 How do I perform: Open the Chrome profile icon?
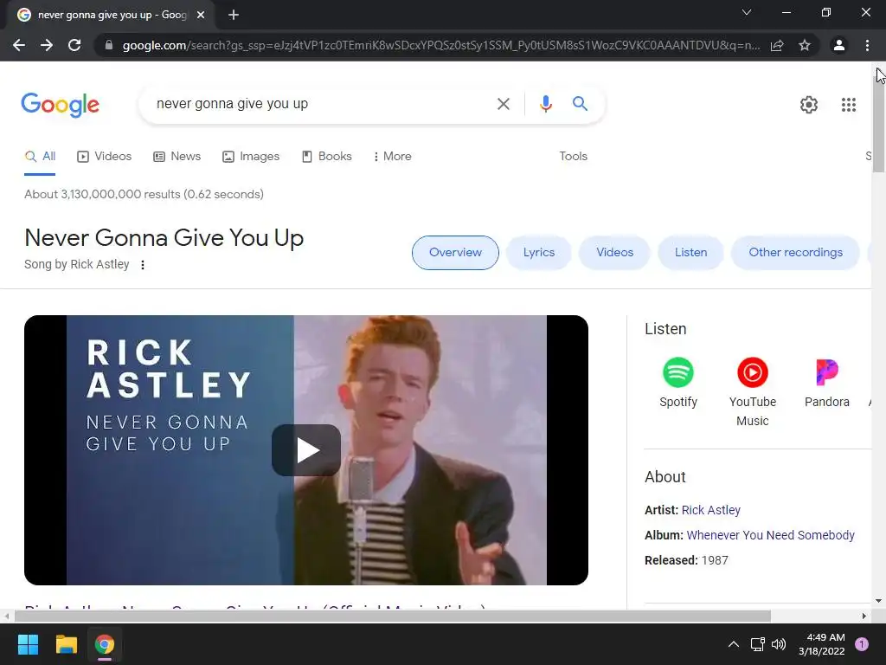(x=839, y=45)
